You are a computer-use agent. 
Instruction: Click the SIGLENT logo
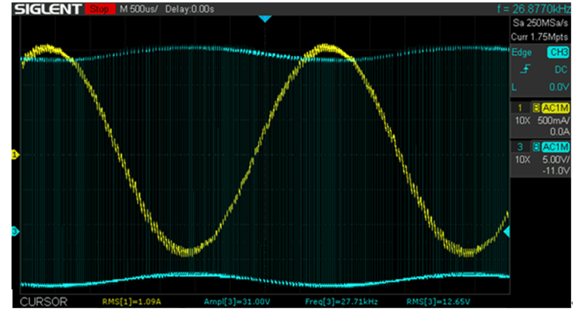(48, 9)
